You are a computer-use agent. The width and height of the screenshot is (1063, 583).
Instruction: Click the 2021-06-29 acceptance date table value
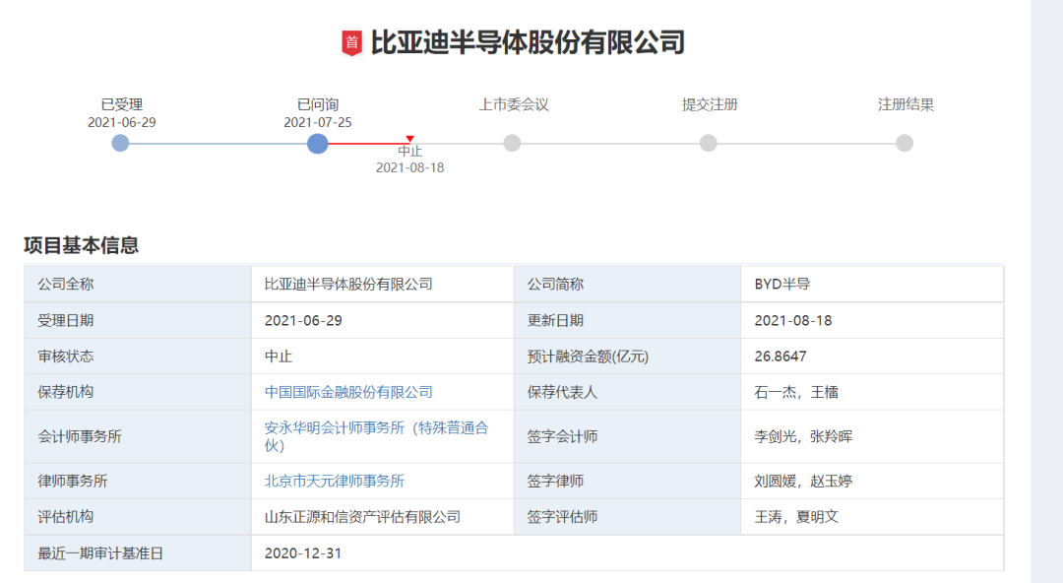pos(303,320)
